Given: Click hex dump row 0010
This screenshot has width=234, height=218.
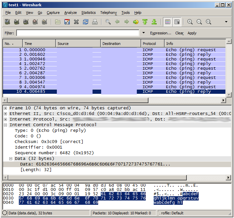Looking at the screenshot, I should 100,190.
